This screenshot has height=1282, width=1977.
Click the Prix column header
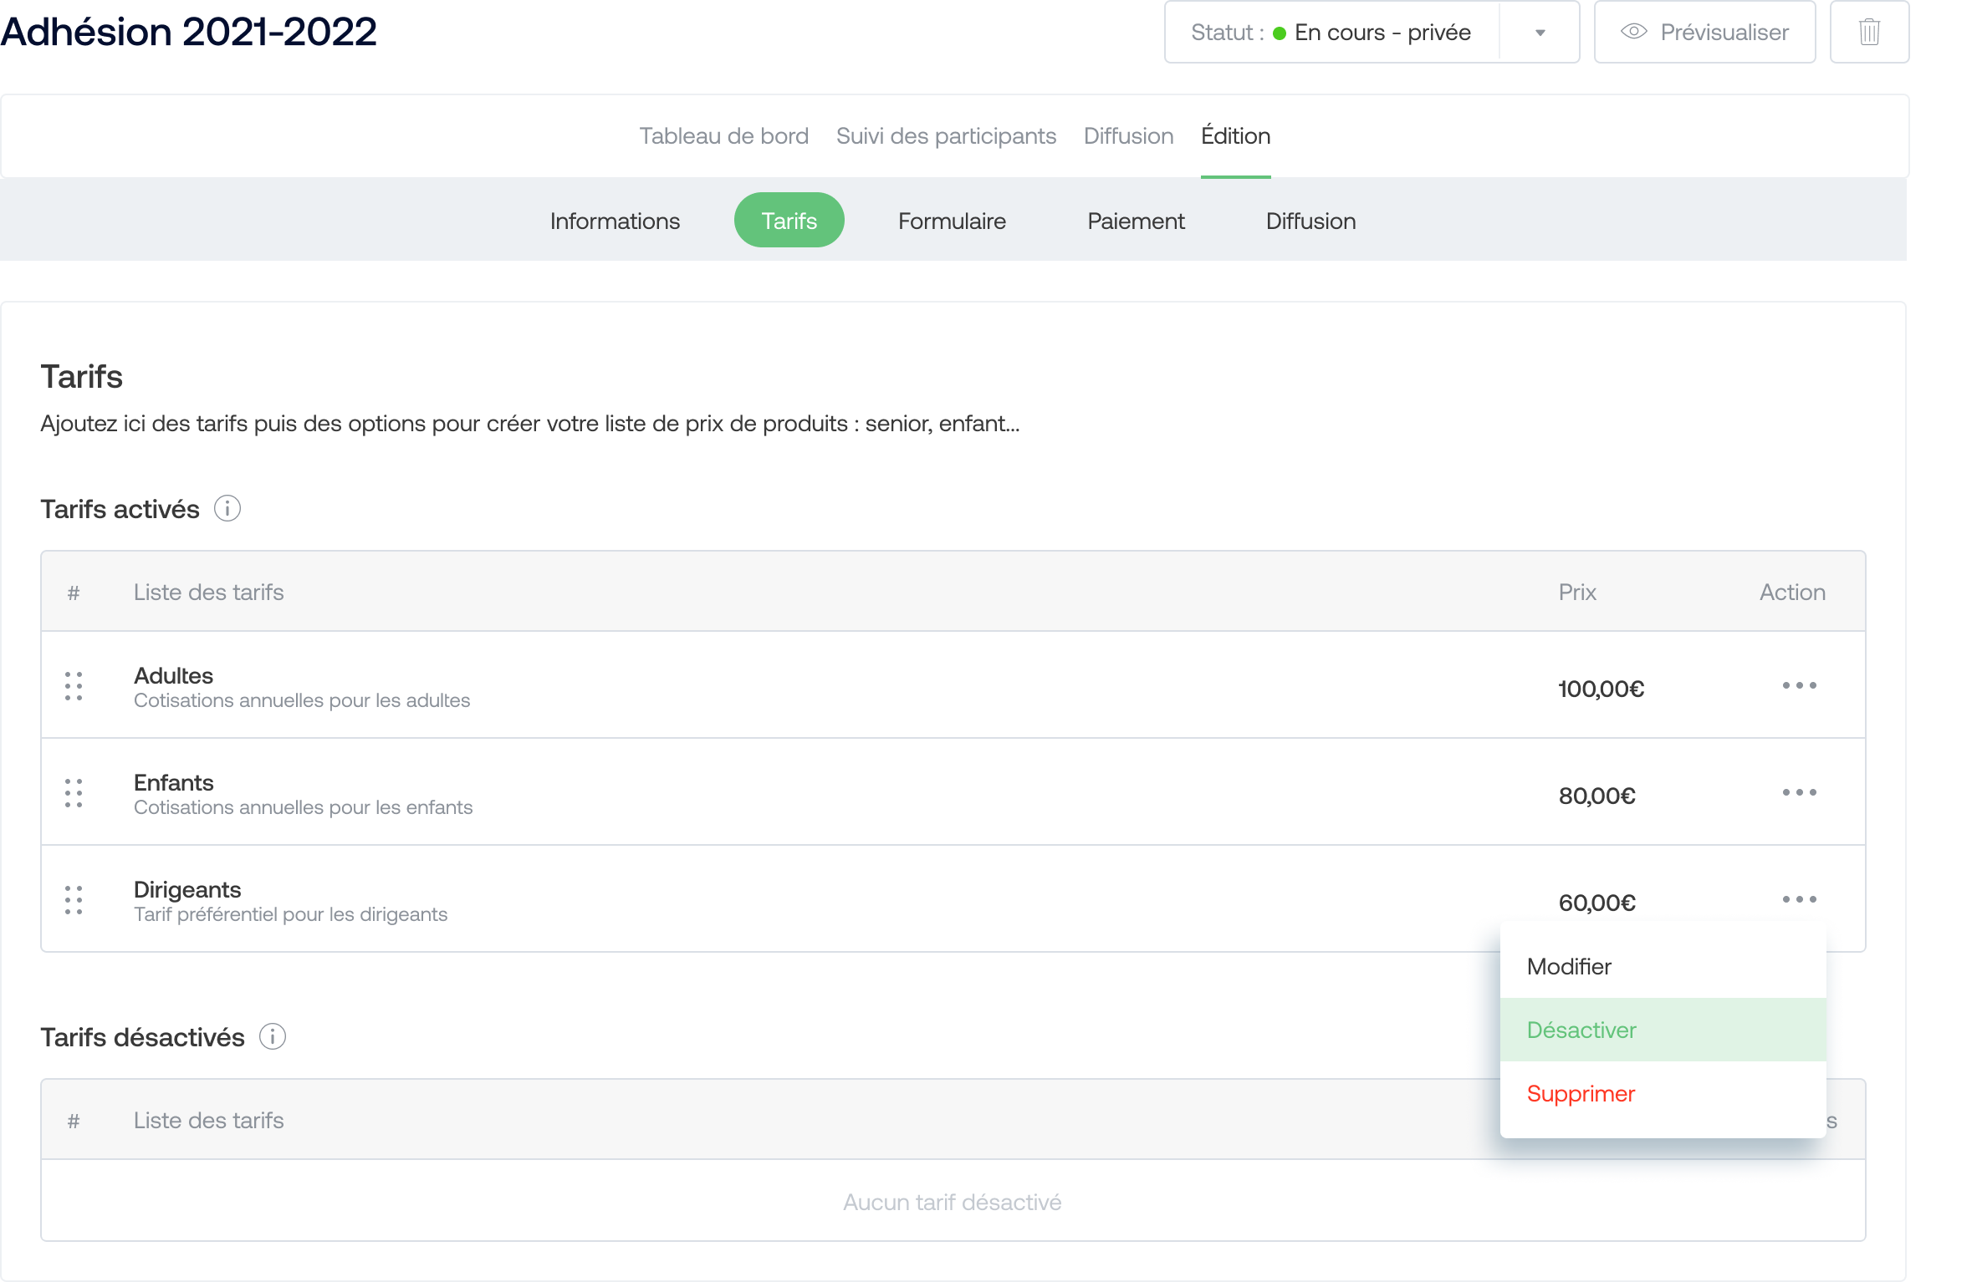1577,592
